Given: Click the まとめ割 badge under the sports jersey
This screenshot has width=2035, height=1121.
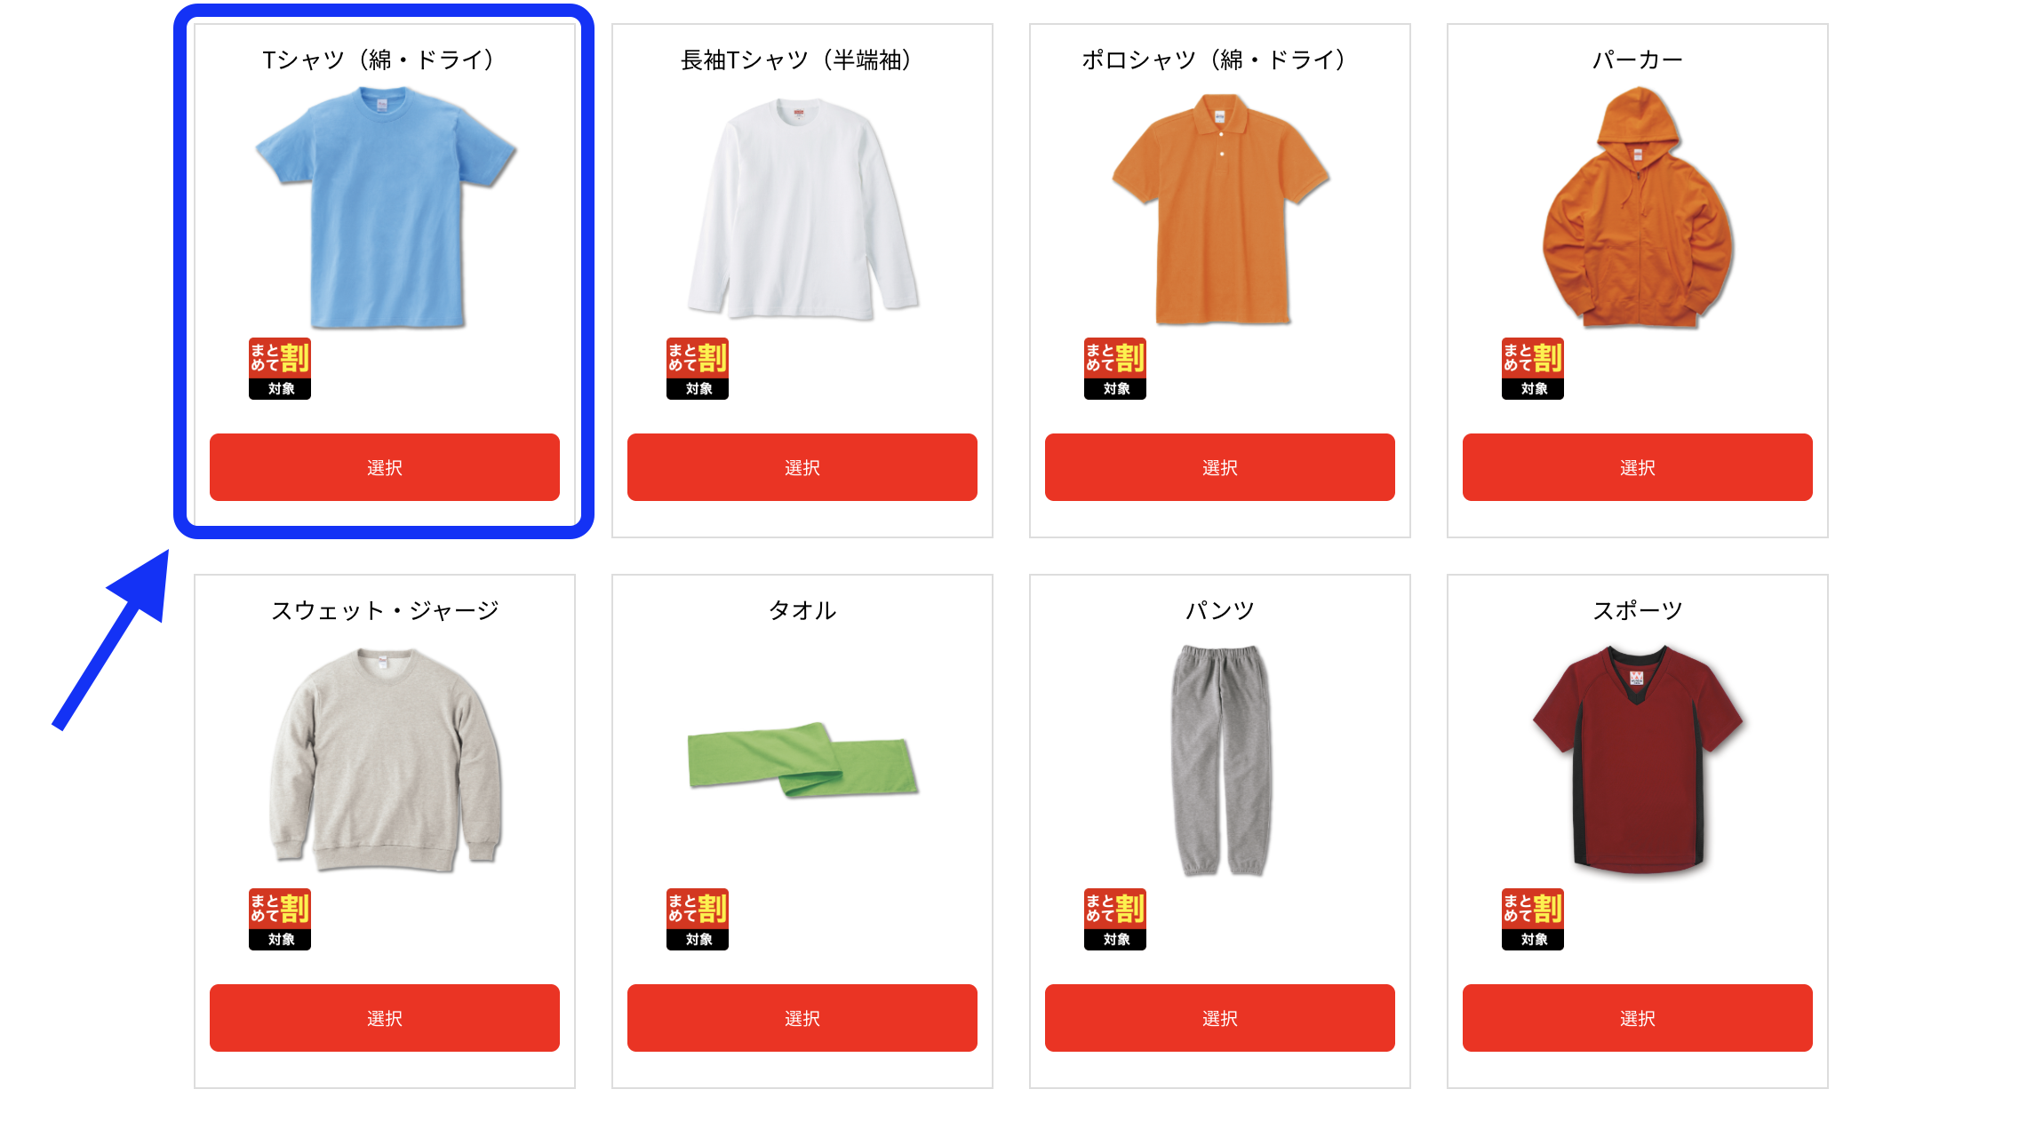Looking at the screenshot, I should 1533,919.
